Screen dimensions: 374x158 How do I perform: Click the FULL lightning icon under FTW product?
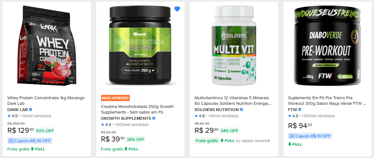point(290,144)
